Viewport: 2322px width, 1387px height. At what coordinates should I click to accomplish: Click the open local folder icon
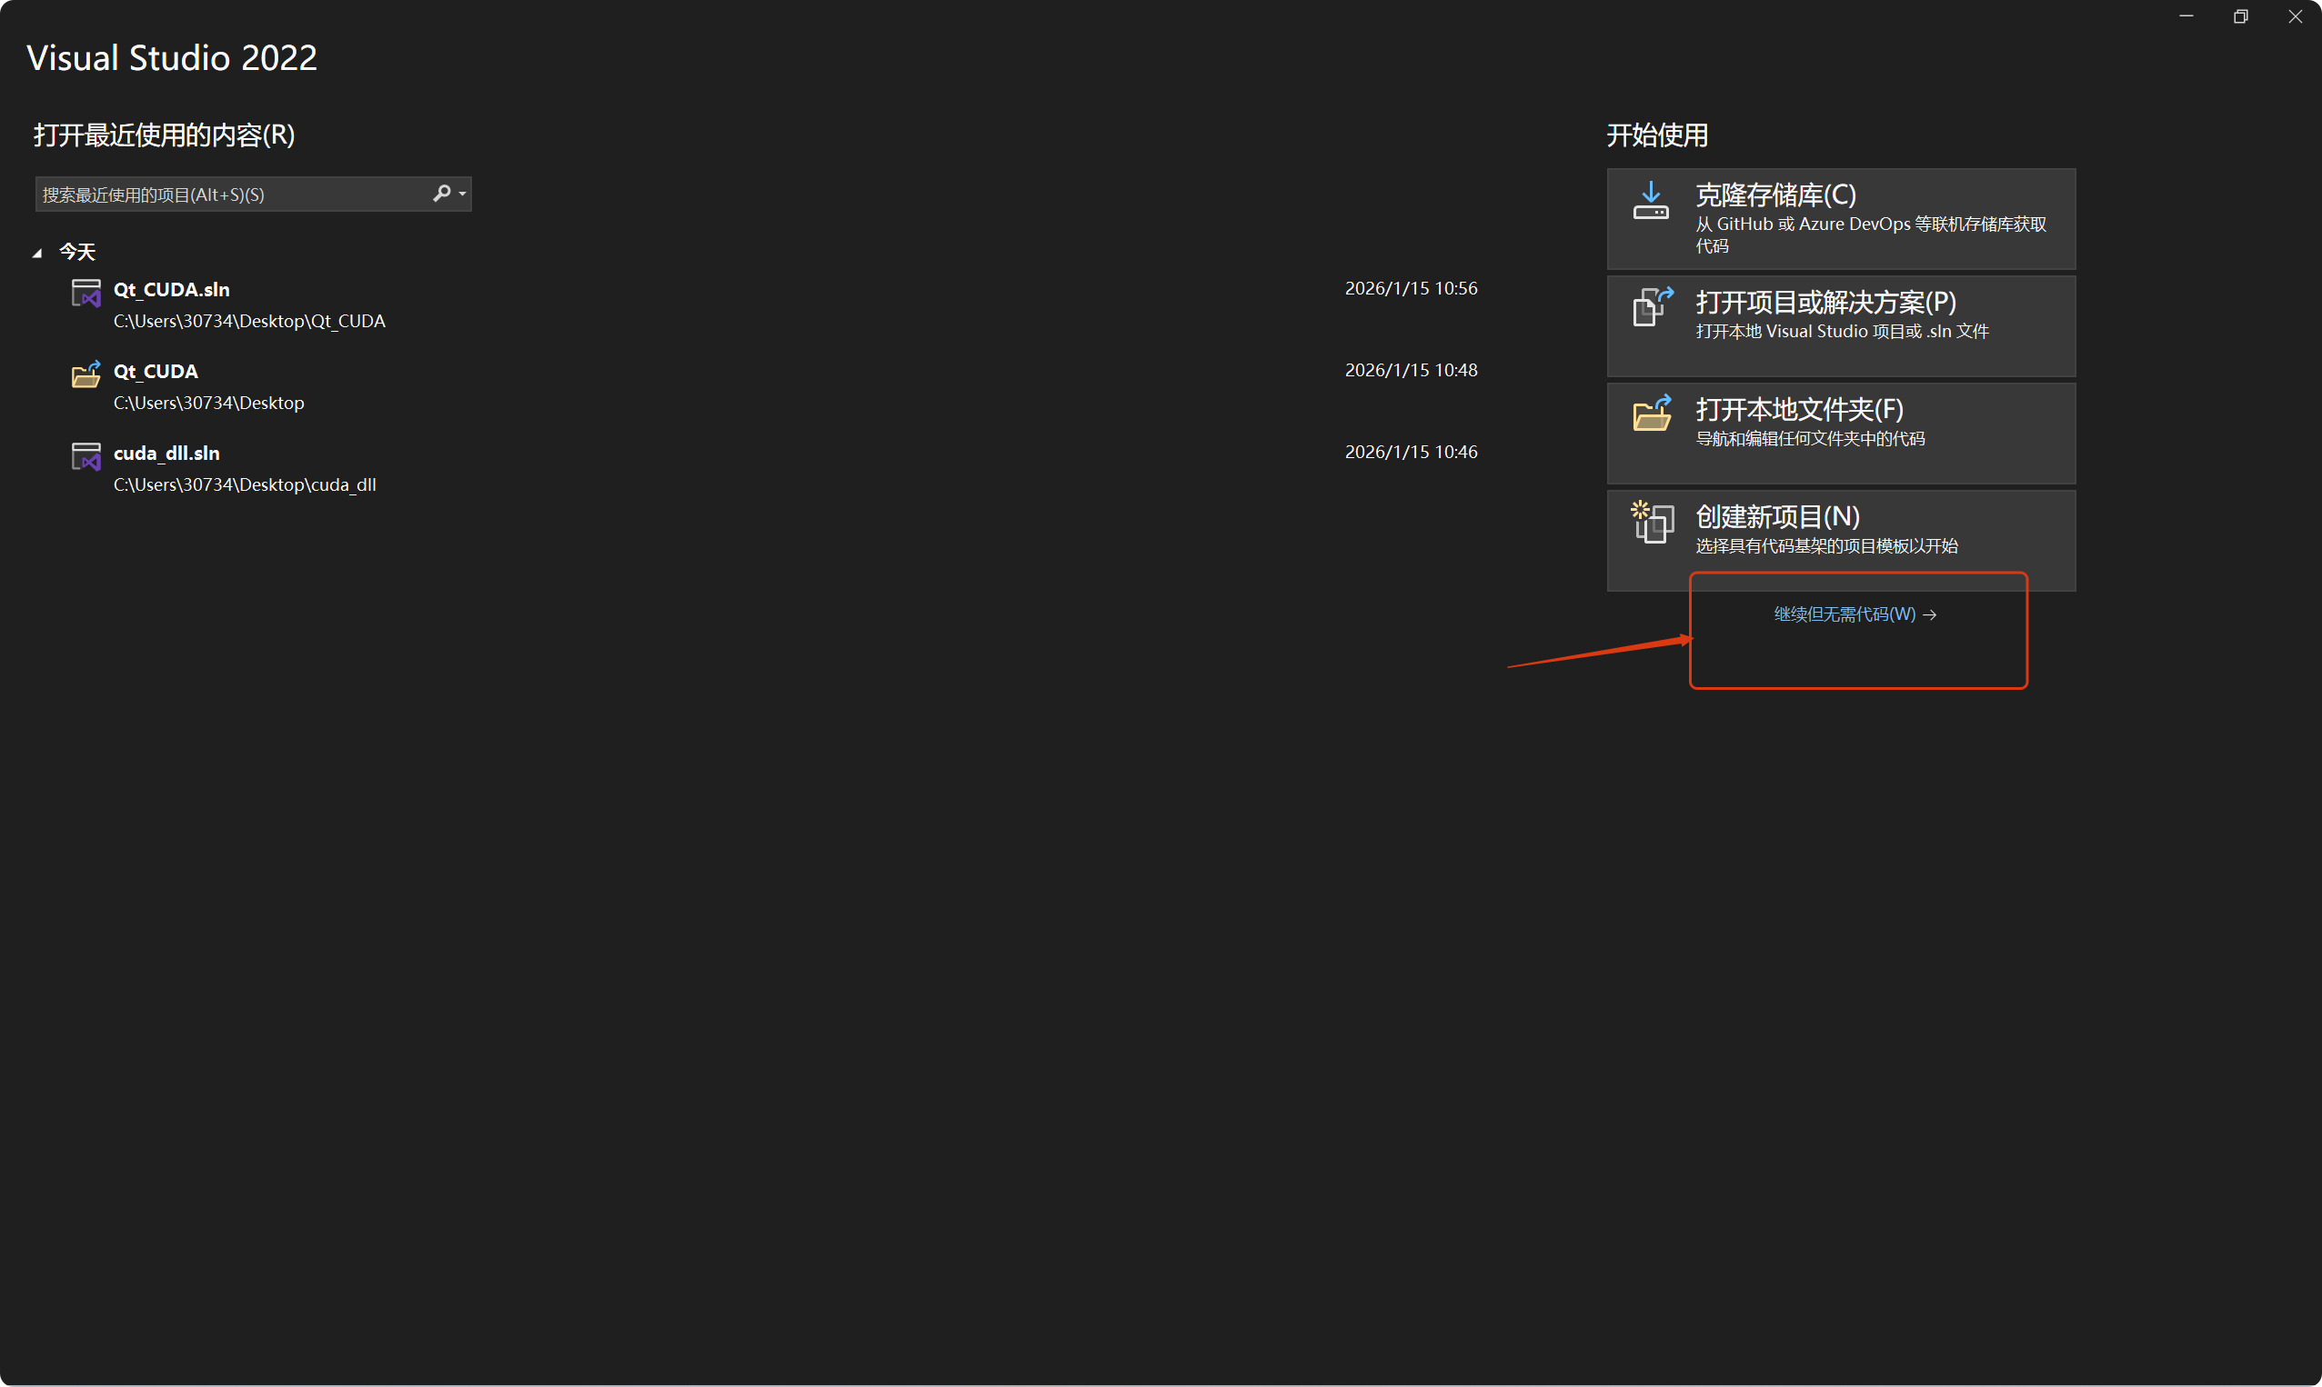(1652, 414)
